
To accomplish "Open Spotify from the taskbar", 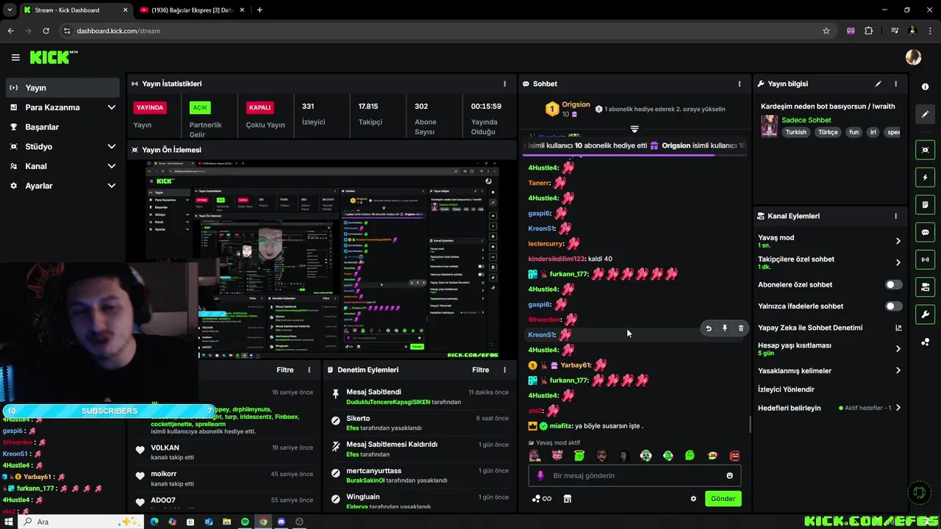I will tap(245, 522).
